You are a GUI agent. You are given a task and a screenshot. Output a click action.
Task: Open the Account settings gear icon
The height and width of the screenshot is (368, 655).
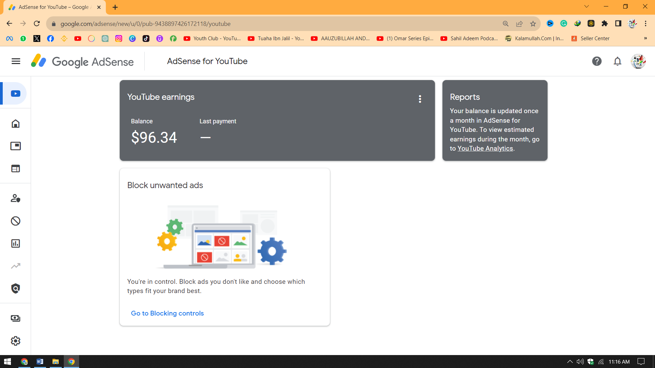15,341
